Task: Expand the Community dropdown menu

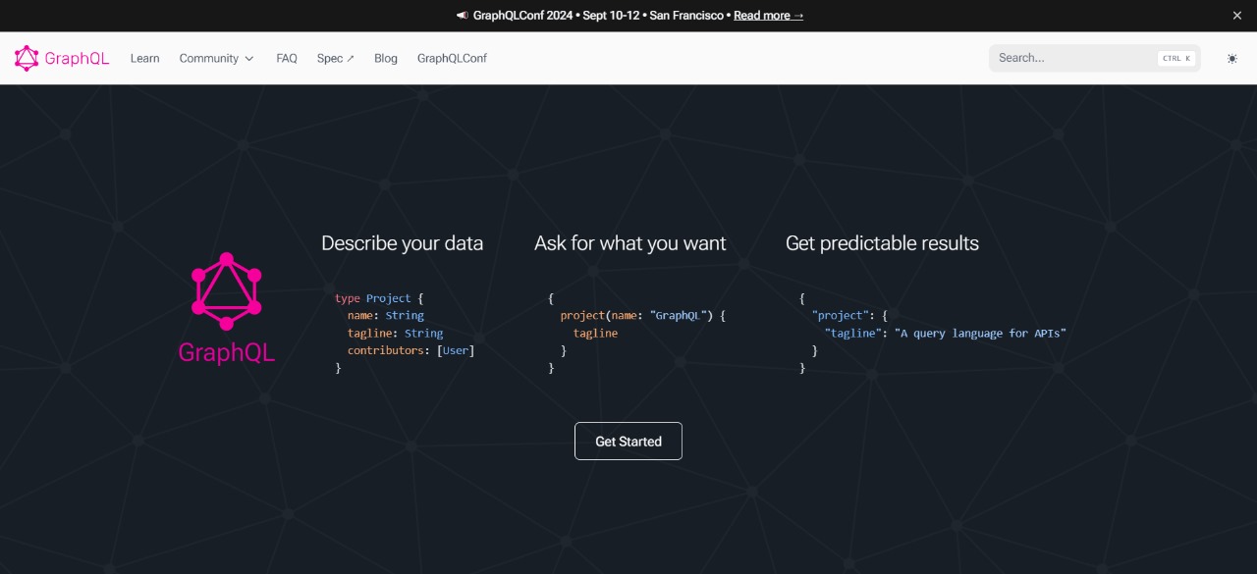Action: click(216, 59)
